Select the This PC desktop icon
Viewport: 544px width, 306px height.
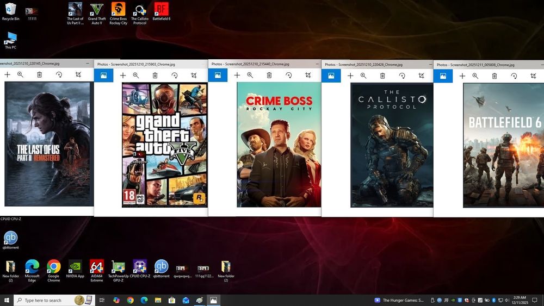pyautogui.click(x=10, y=40)
